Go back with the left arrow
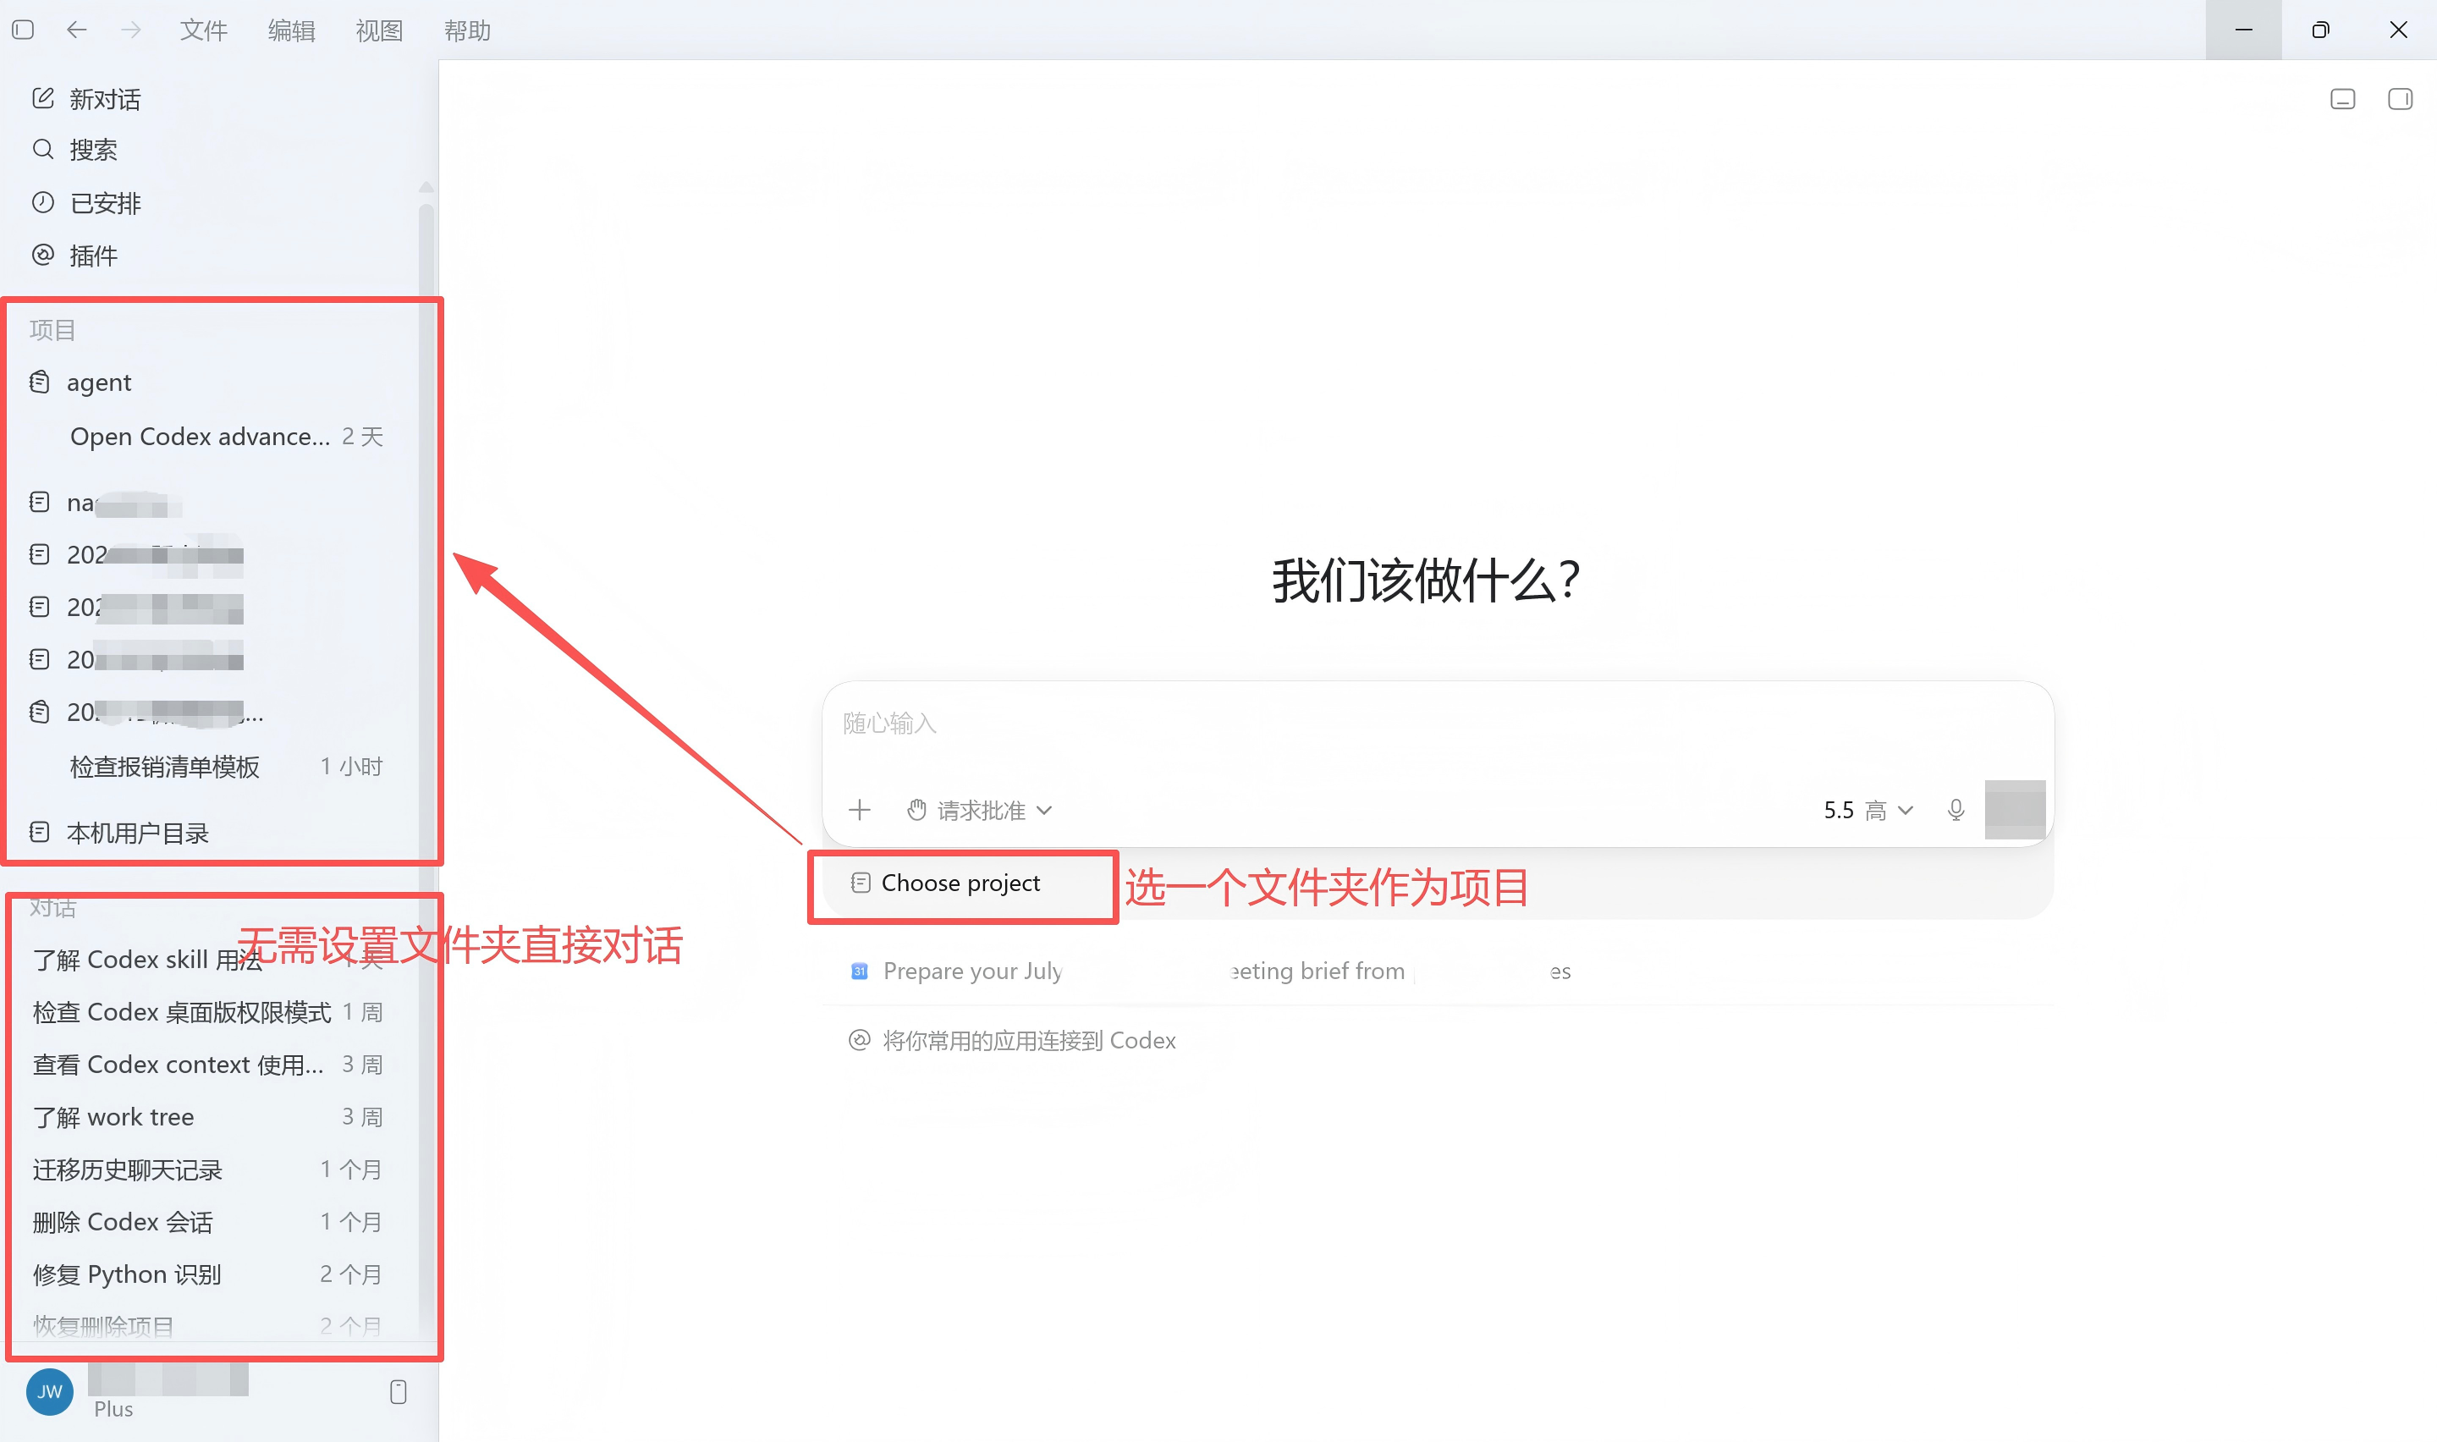This screenshot has height=1442, width=2437. (77, 30)
